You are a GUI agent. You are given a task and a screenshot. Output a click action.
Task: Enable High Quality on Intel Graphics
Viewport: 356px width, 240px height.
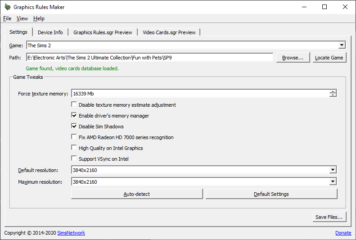74,148
